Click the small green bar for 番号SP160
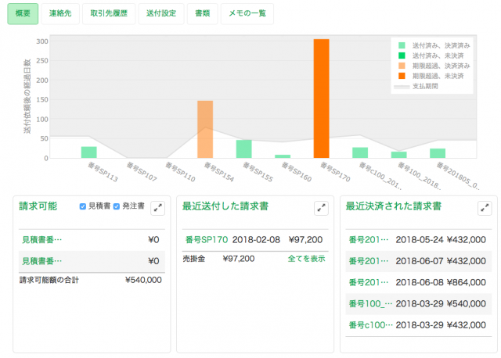 tap(283, 156)
